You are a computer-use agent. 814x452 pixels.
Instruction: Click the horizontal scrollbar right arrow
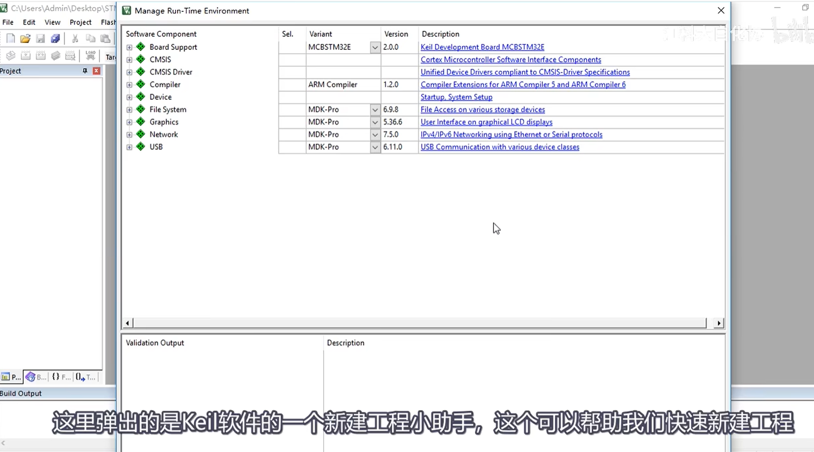(719, 323)
